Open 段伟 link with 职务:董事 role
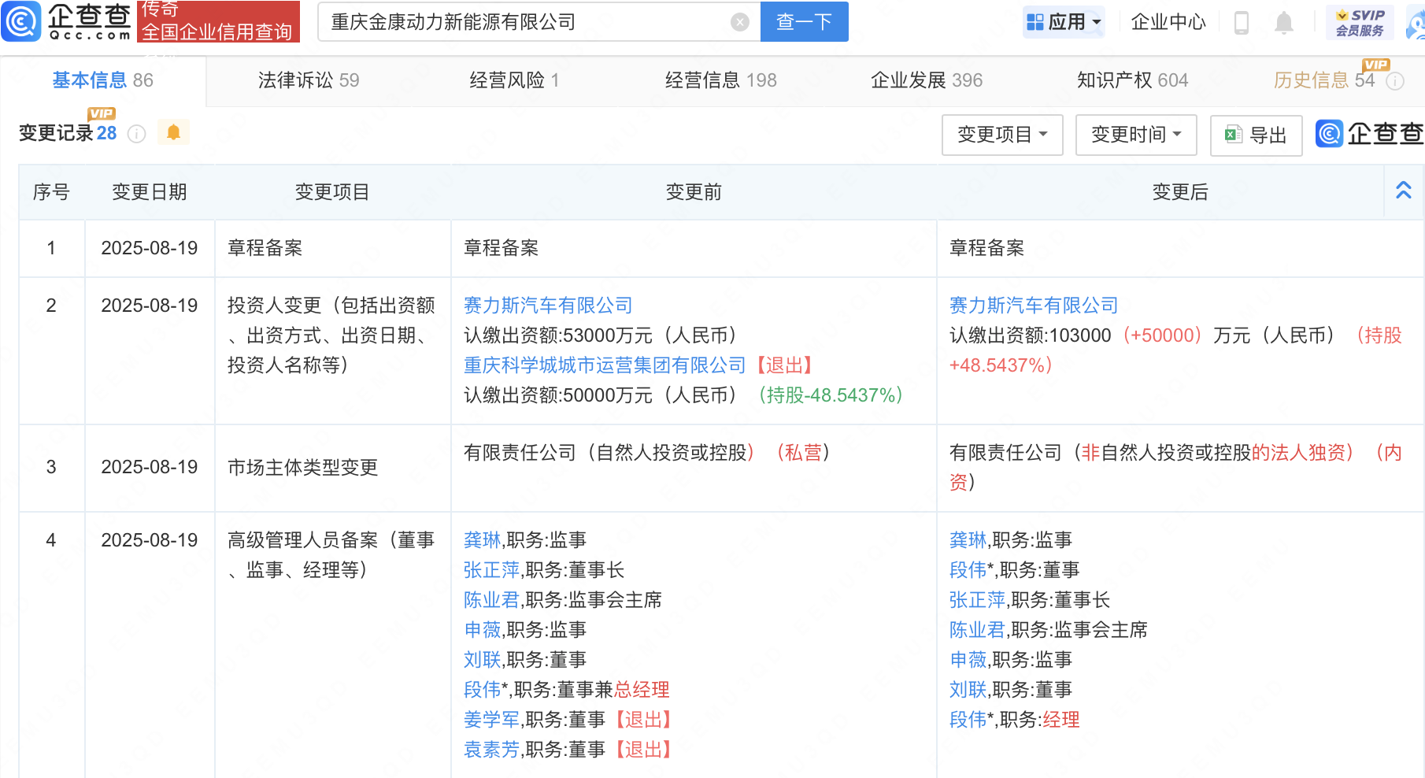Image resolution: width=1425 pixels, height=778 pixels. pos(968,570)
